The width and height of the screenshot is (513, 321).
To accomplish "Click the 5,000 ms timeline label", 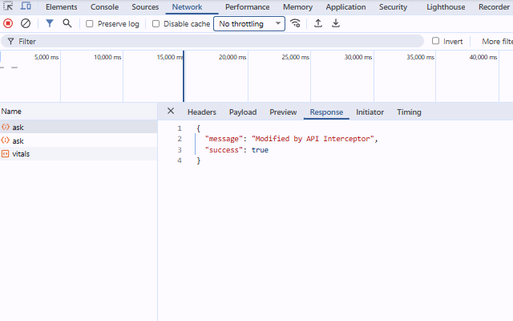I will [46, 57].
